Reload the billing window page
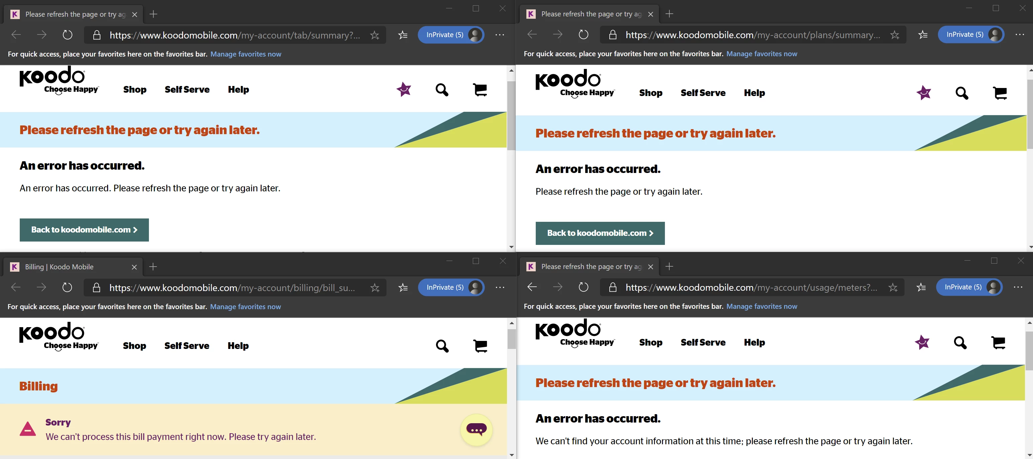This screenshot has height=459, width=1033. point(67,287)
